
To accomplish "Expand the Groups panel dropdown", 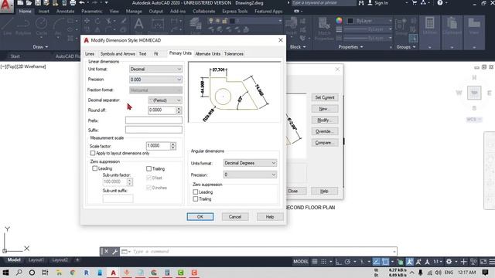I will (405, 46).
